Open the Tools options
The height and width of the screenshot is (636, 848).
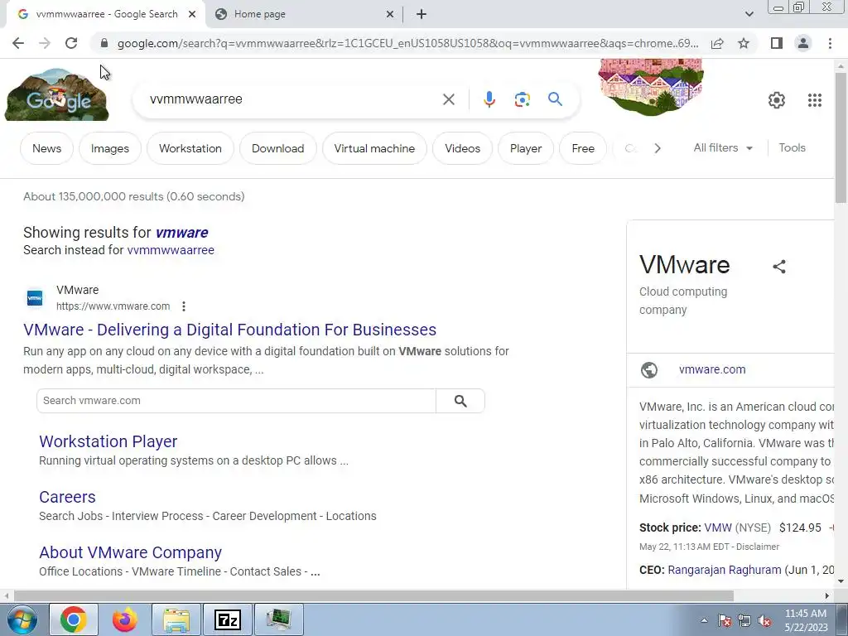792,147
